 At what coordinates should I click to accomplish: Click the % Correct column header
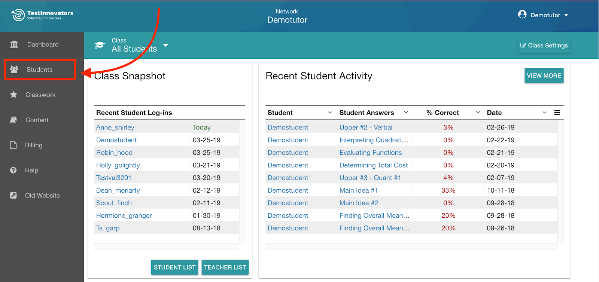[x=443, y=113]
